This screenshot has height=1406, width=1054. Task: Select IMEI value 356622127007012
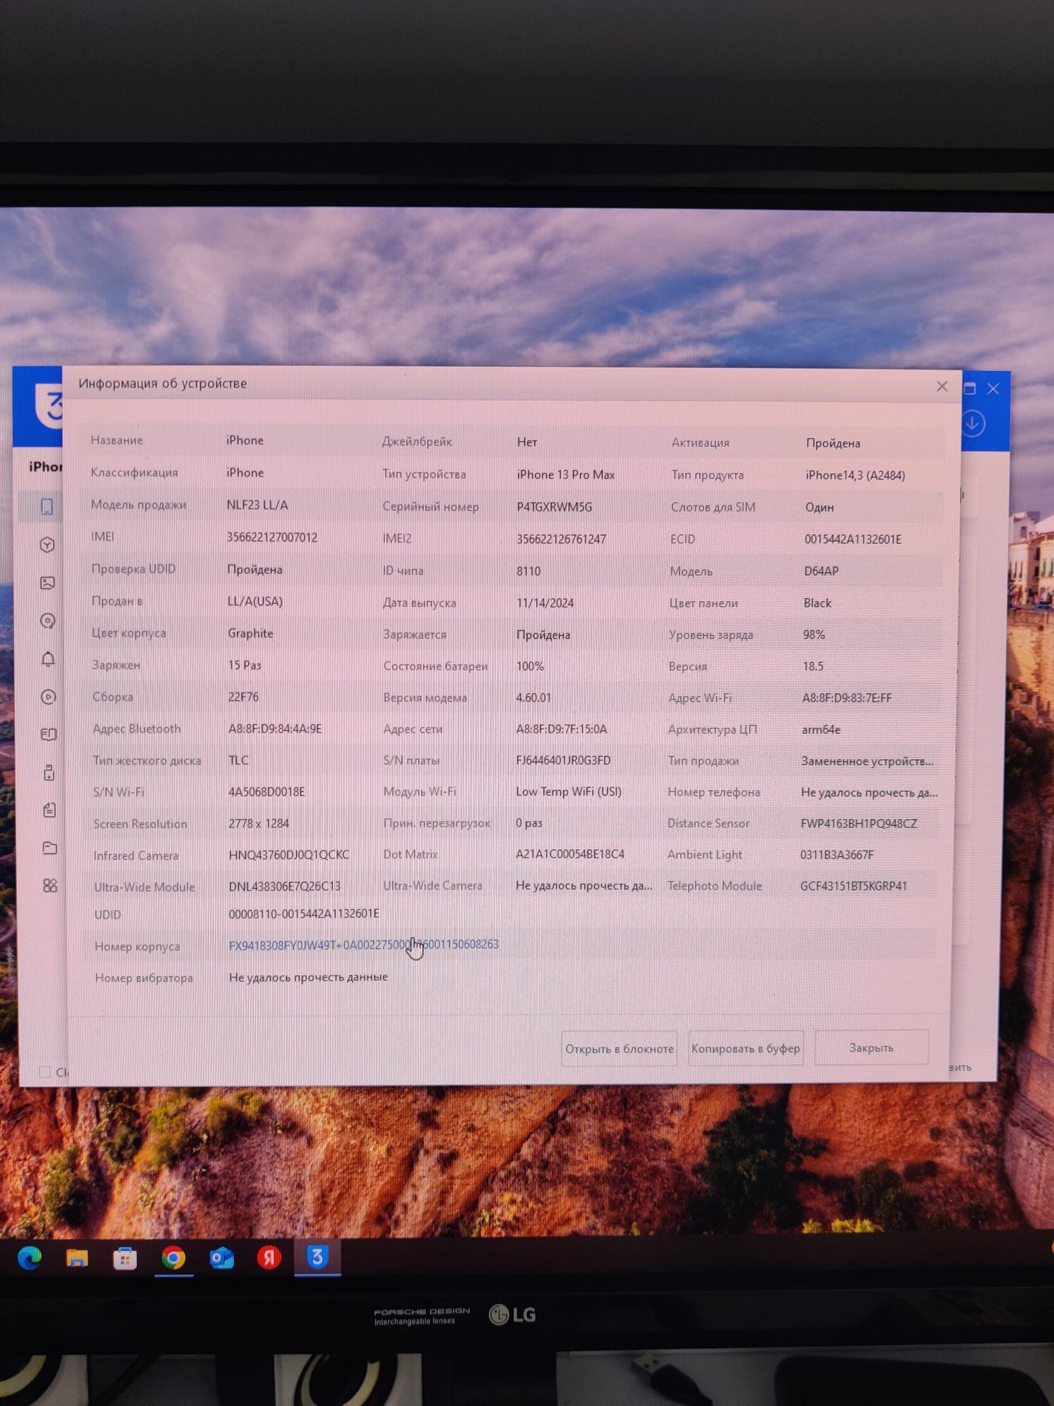coord(272,537)
